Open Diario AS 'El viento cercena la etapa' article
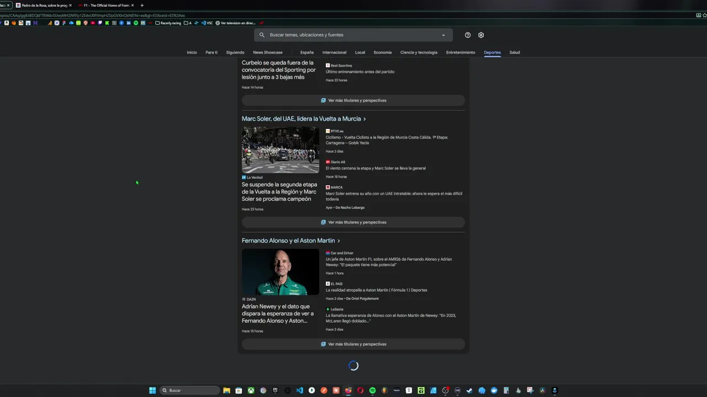Image resolution: width=707 pixels, height=397 pixels. coord(376,168)
